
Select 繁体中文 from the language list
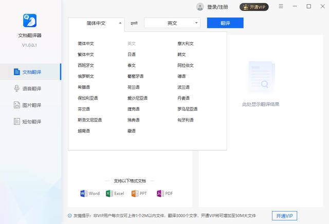[x=86, y=54]
